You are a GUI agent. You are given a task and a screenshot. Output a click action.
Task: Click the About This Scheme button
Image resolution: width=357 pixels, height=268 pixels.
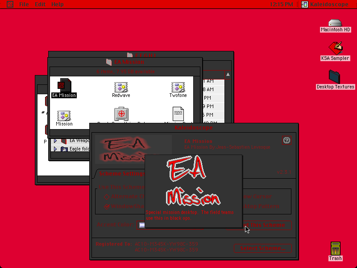tap(259, 225)
